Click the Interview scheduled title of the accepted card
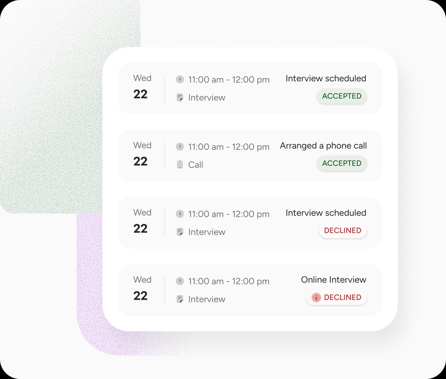This screenshot has width=446, height=379. [x=325, y=78]
